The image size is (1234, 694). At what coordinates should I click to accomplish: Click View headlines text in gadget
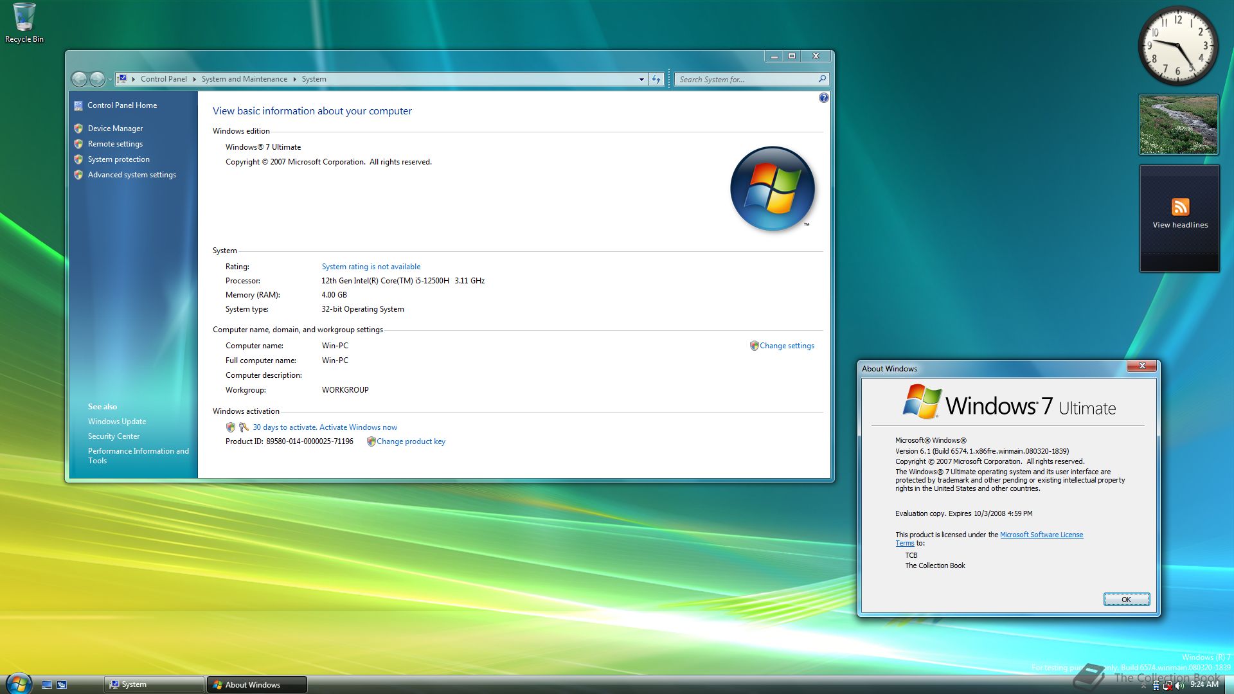[1180, 225]
